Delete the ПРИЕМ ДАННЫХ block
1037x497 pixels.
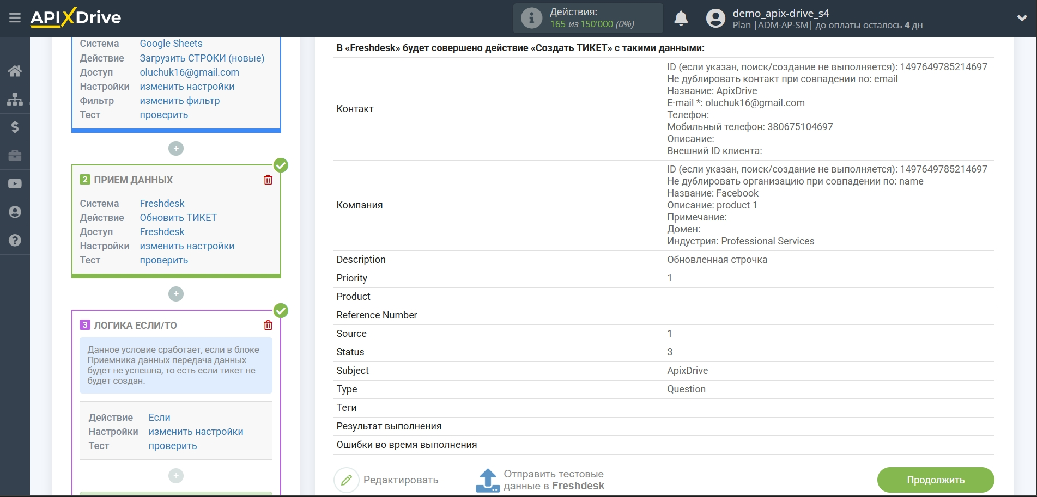pos(268,180)
